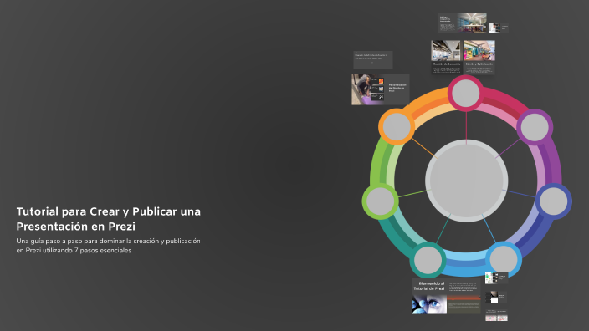589x331 pixels.
Task: Click the title 'Tutorial para Crear y Publicar una Presentación en Prezi'
Action: pos(109,219)
